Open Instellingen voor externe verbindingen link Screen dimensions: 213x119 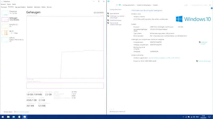(117, 17)
